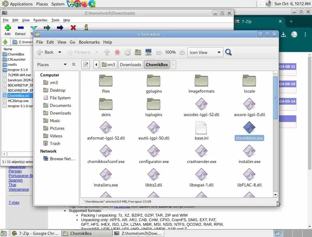The image size is (312, 237).
Task: Click the green up-folder arrow in 7-Zip
Action: (5, 42)
